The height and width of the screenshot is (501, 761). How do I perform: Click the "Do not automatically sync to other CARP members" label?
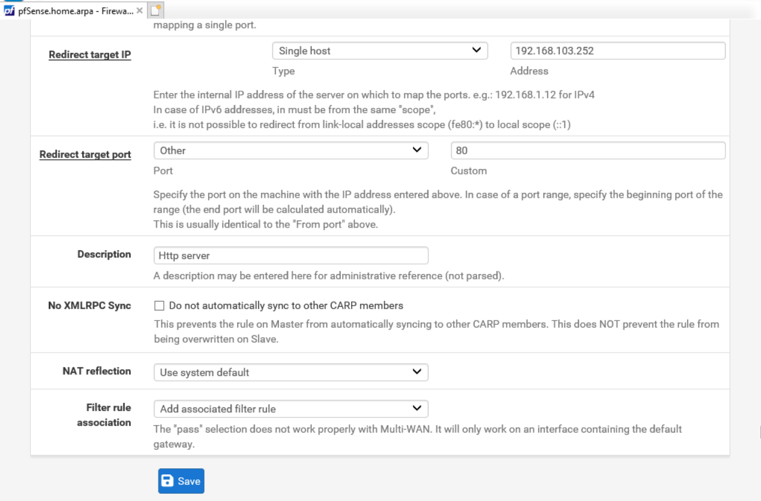(x=286, y=306)
